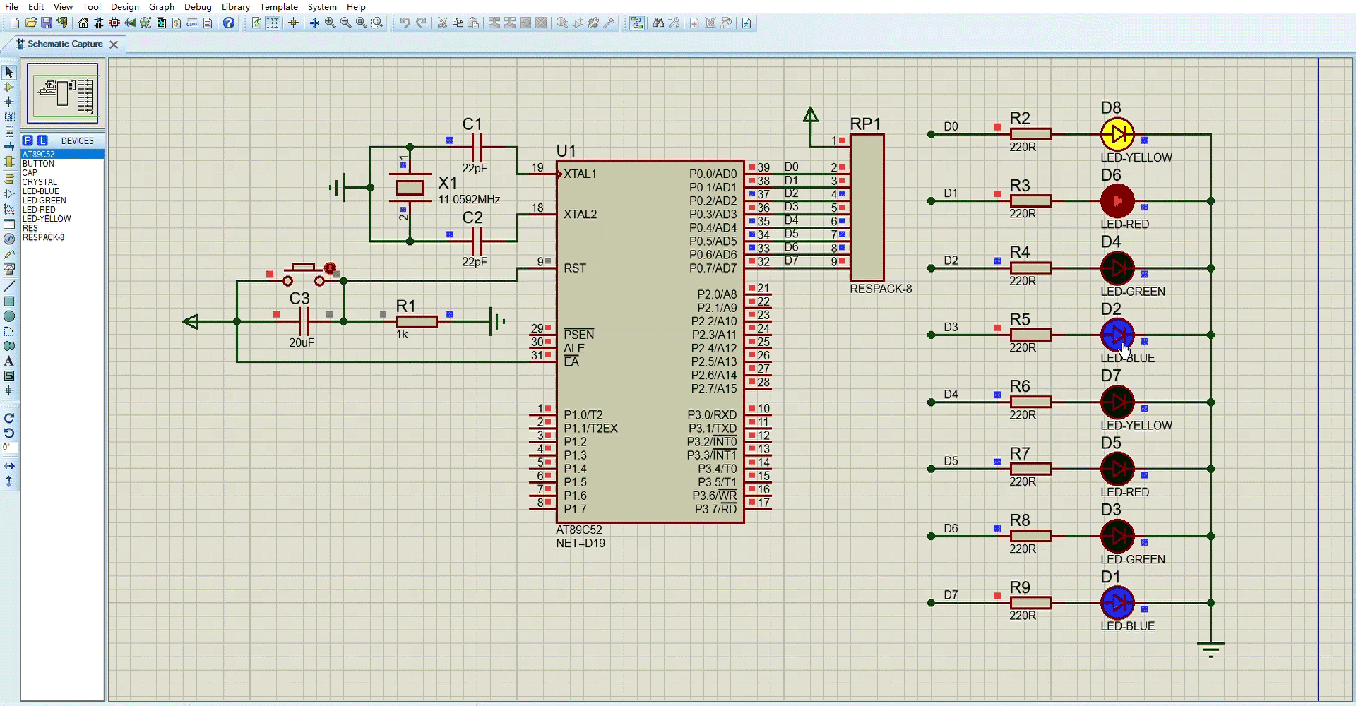
Task: Mirror horizontally with X-mirror button
Action: [x=9, y=466]
